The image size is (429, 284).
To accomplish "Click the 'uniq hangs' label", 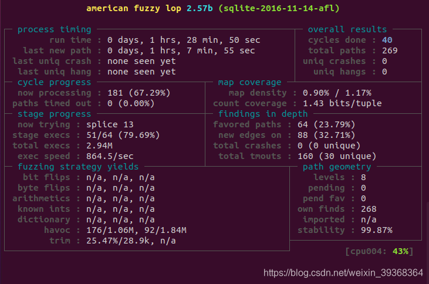I will point(339,72).
